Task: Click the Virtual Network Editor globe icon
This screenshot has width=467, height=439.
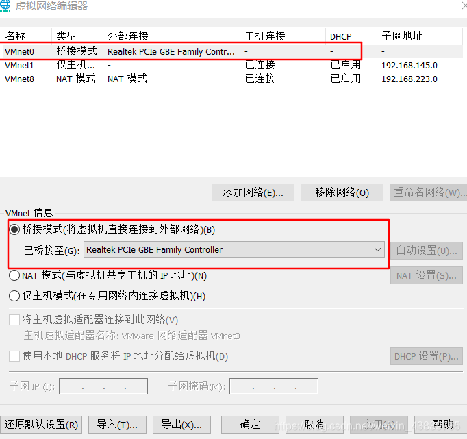Action: [x=5, y=6]
